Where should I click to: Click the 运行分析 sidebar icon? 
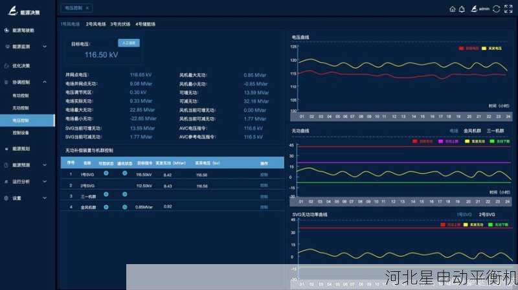pyautogui.click(x=6, y=182)
